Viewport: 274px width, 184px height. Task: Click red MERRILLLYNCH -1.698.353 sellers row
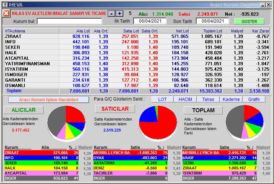(130, 153)
